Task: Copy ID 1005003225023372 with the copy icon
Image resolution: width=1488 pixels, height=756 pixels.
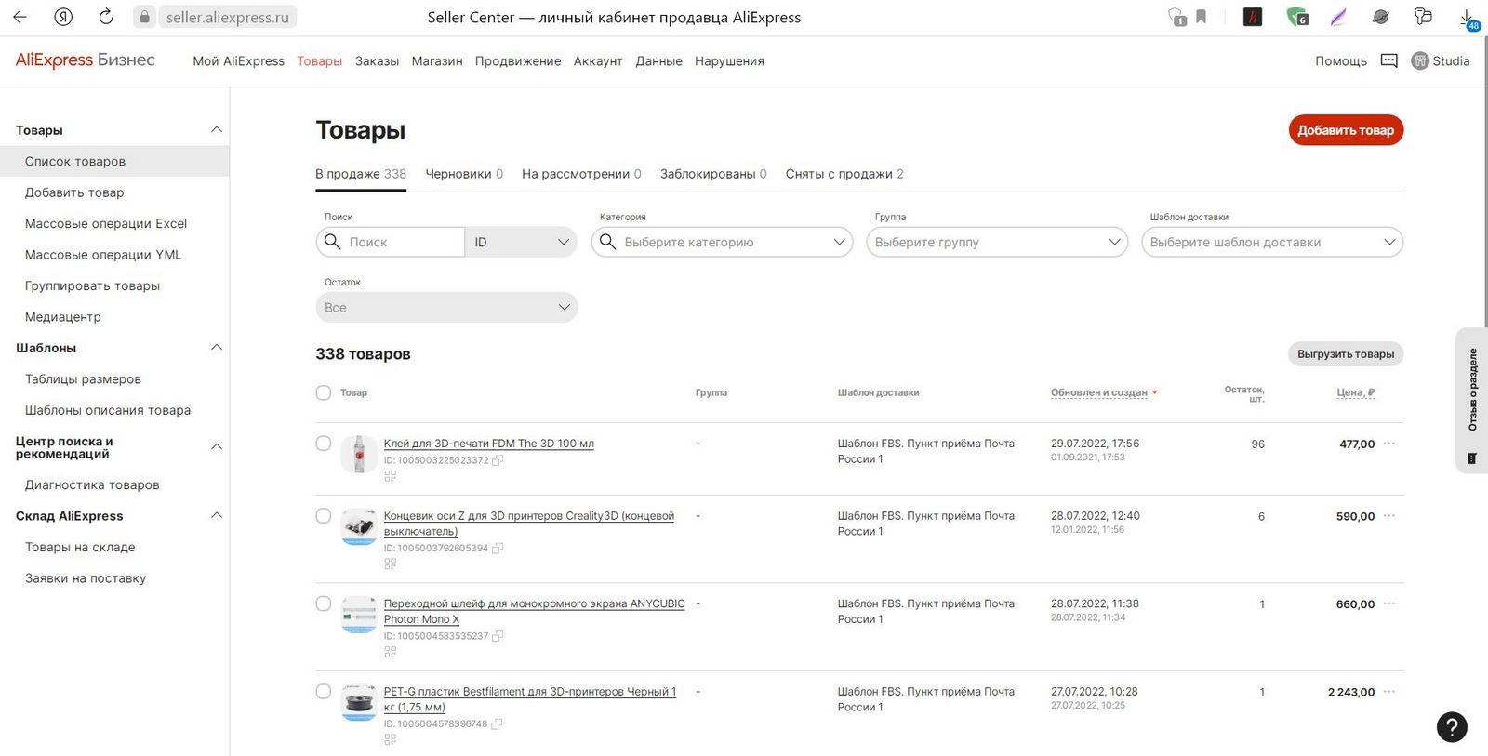Action: coord(498,460)
